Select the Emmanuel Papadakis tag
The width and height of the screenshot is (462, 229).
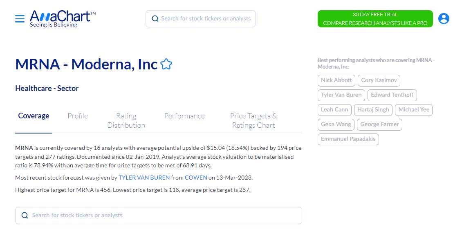click(348, 139)
